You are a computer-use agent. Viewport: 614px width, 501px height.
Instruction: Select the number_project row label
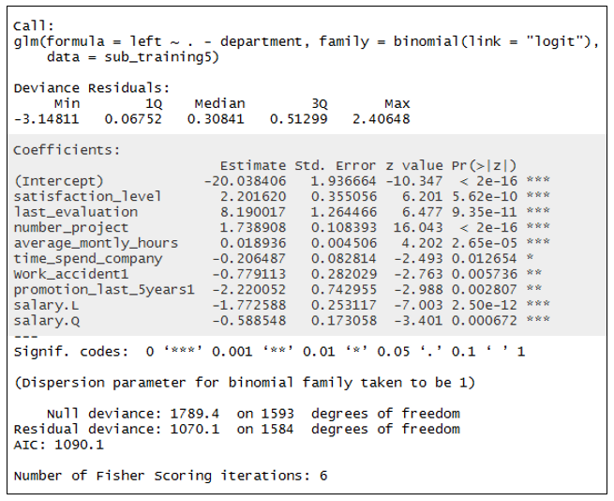[x=72, y=227]
